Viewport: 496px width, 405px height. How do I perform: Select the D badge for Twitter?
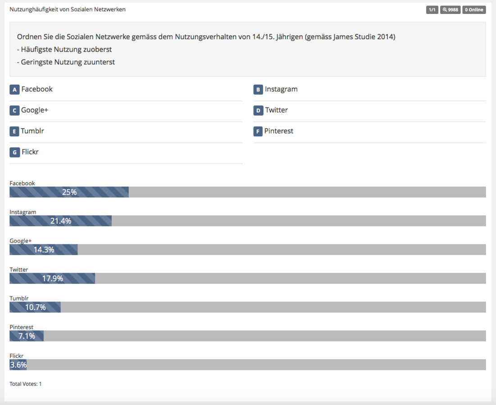258,110
